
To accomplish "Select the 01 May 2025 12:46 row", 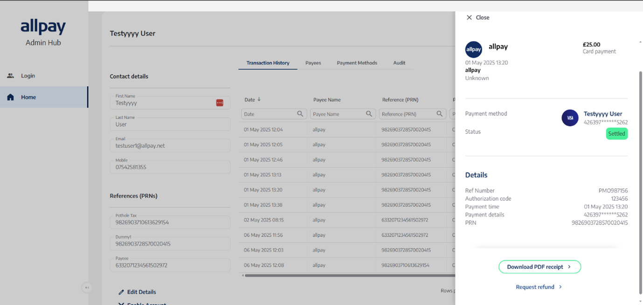I will (347, 159).
